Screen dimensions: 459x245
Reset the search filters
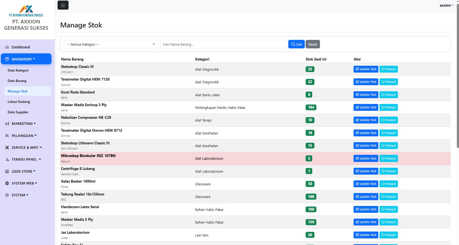pos(313,44)
